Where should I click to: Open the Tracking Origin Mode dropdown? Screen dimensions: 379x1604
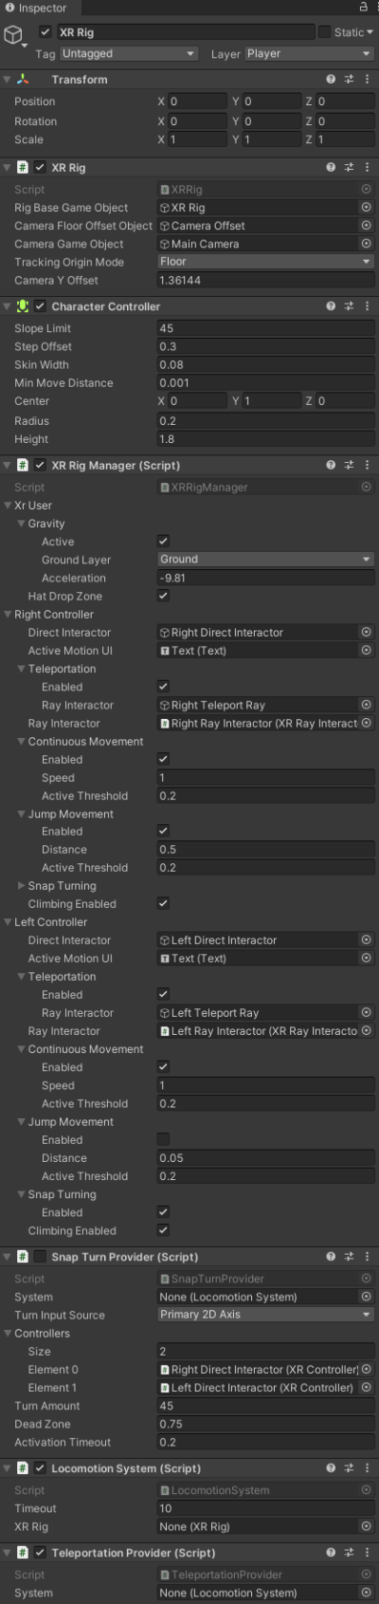pos(266,262)
